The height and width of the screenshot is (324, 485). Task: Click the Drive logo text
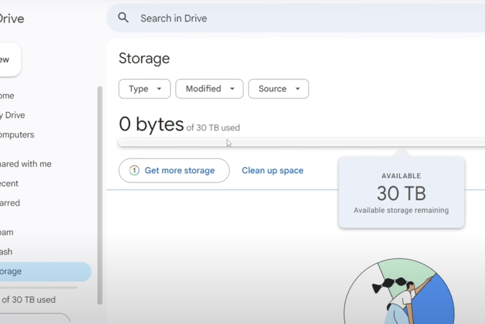coord(12,18)
